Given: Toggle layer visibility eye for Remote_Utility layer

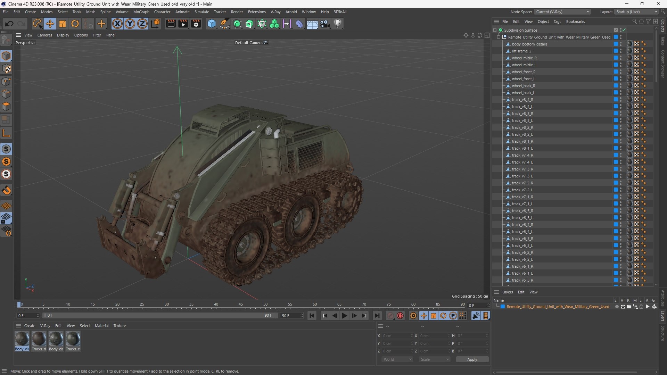Looking at the screenshot, I should (x=623, y=307).
